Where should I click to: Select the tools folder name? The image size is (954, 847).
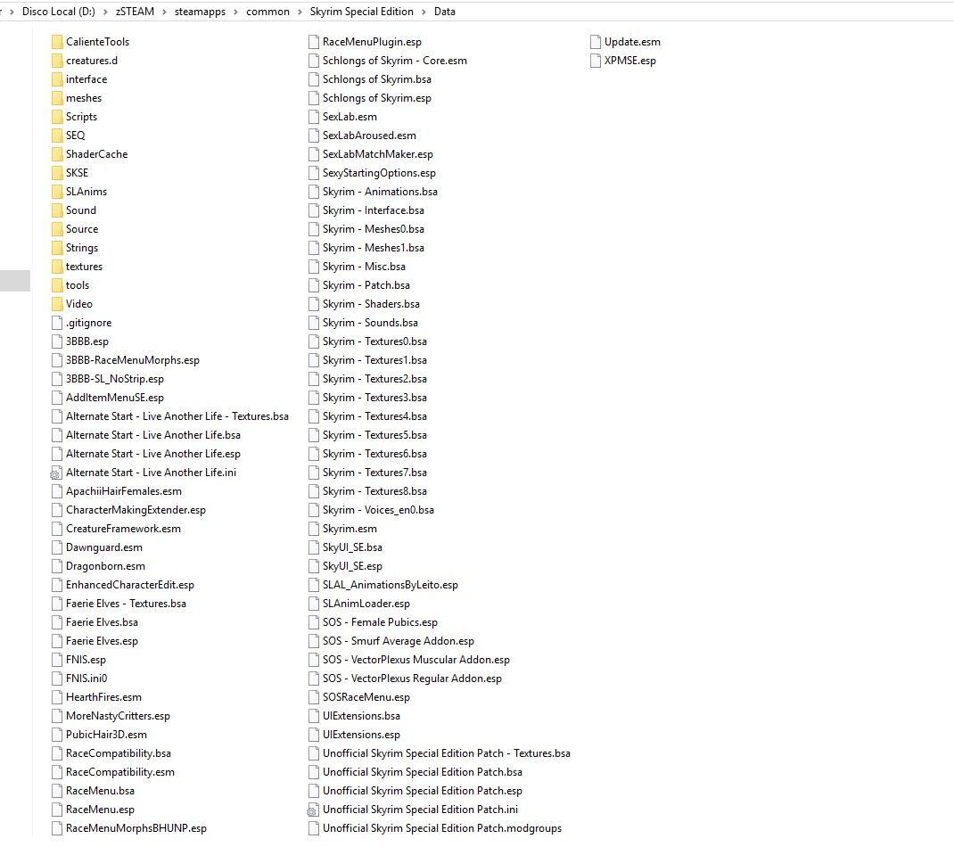click(x=78, y=285)
